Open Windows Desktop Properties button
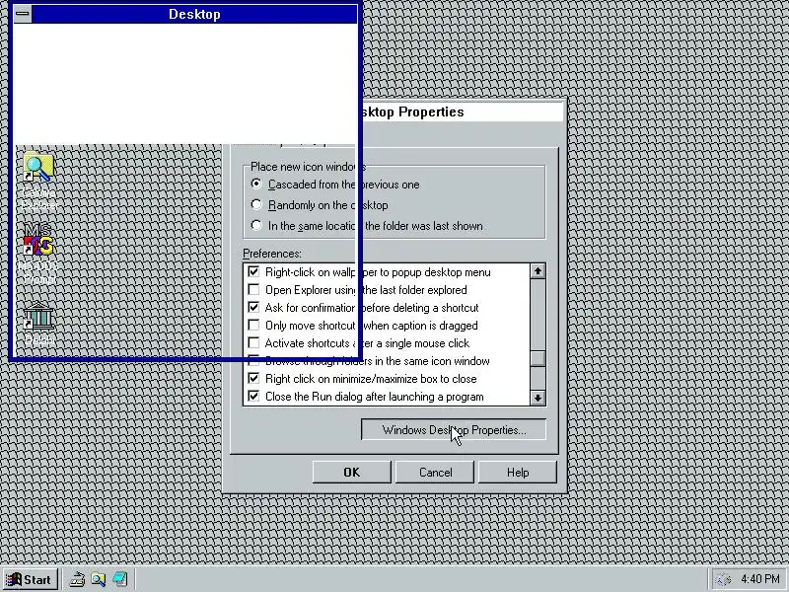Viewport: 789px width, 592px height. 454,430
